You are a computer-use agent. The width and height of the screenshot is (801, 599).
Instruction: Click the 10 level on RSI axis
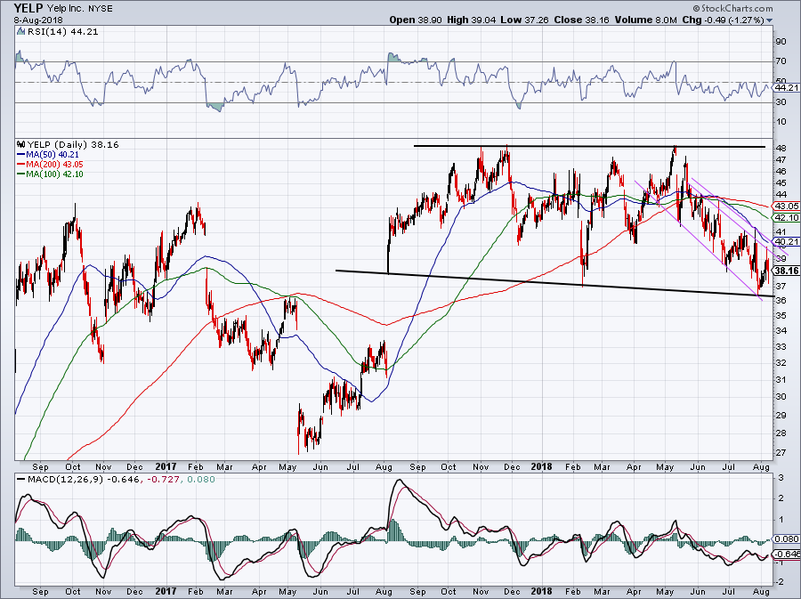tap(781, 122)
